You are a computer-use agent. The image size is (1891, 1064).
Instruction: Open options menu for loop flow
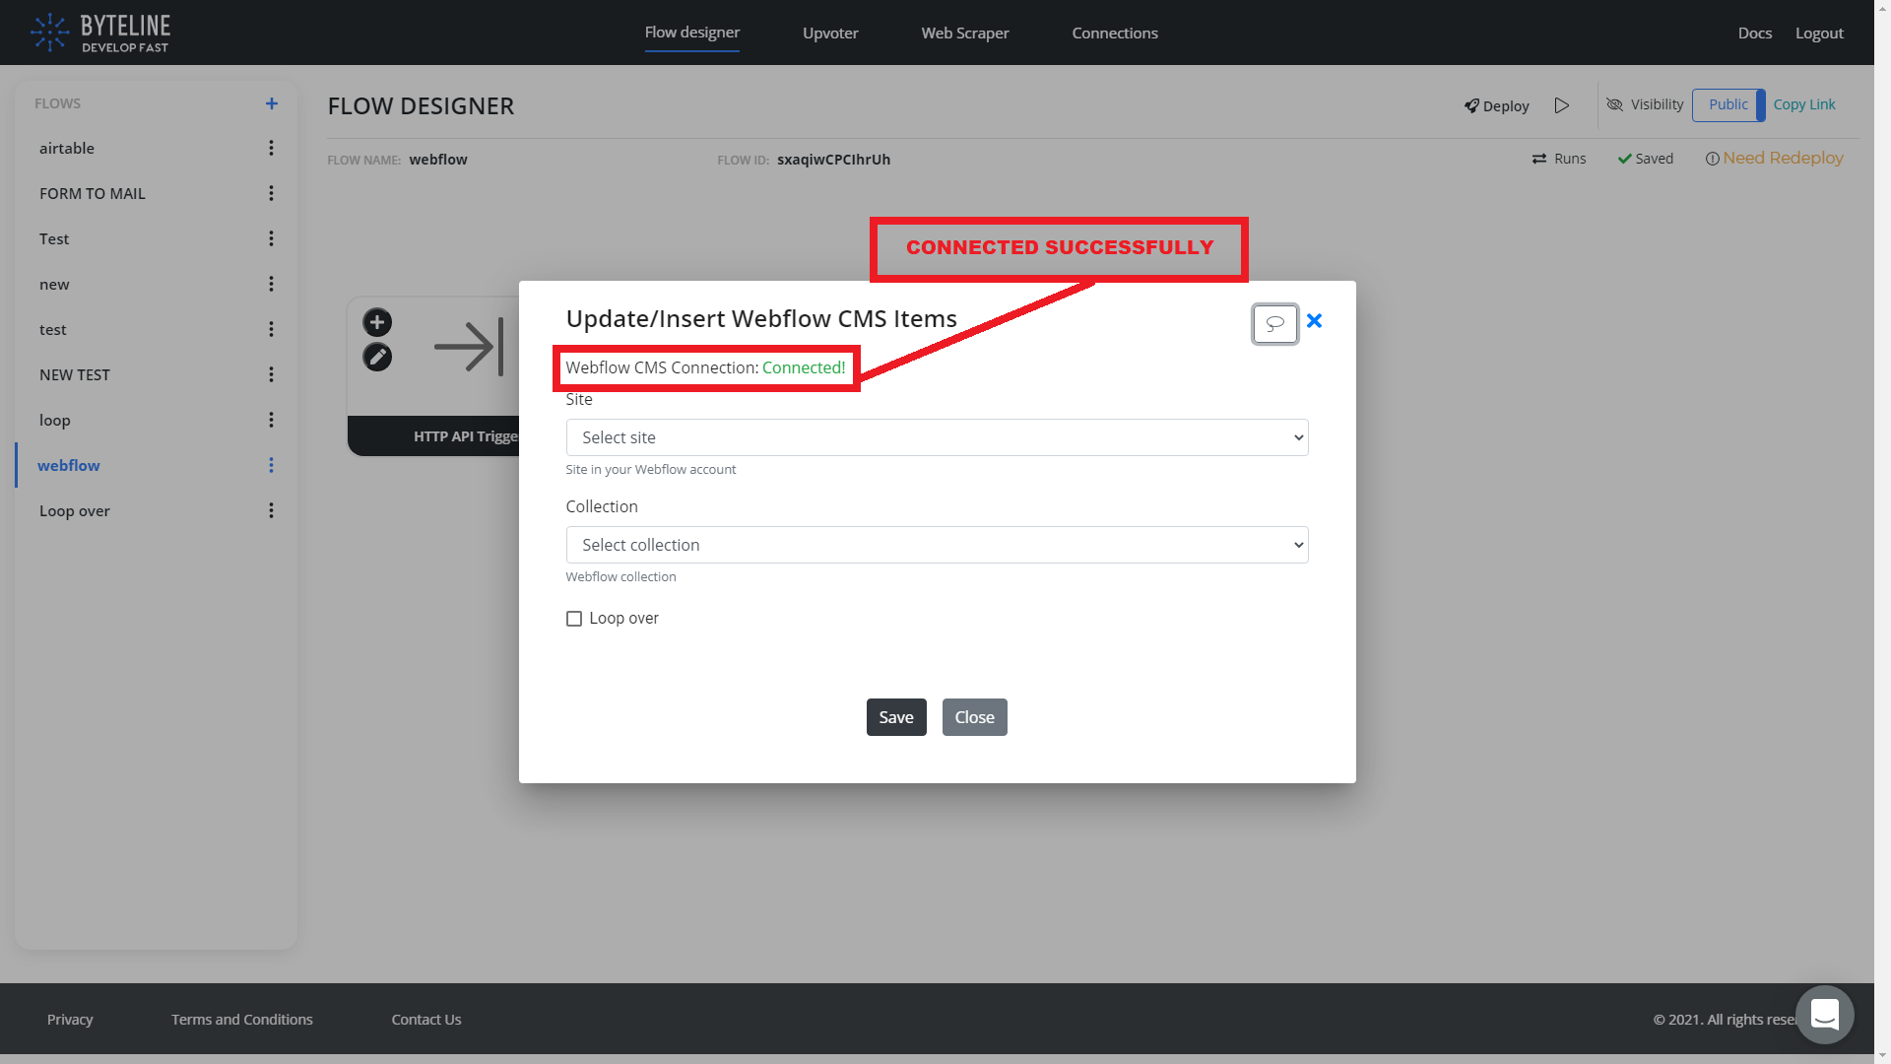(x=271, y=420)
